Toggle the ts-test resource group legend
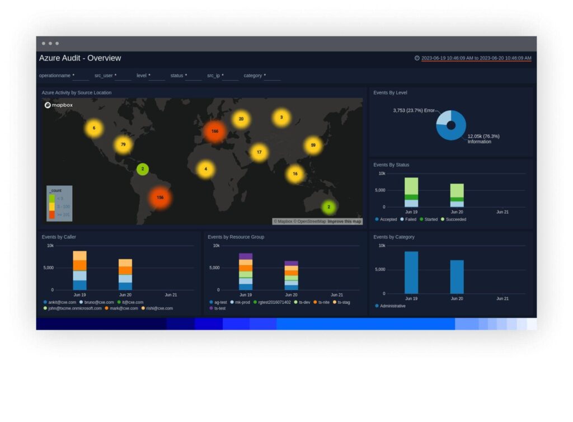 (218, 308)
